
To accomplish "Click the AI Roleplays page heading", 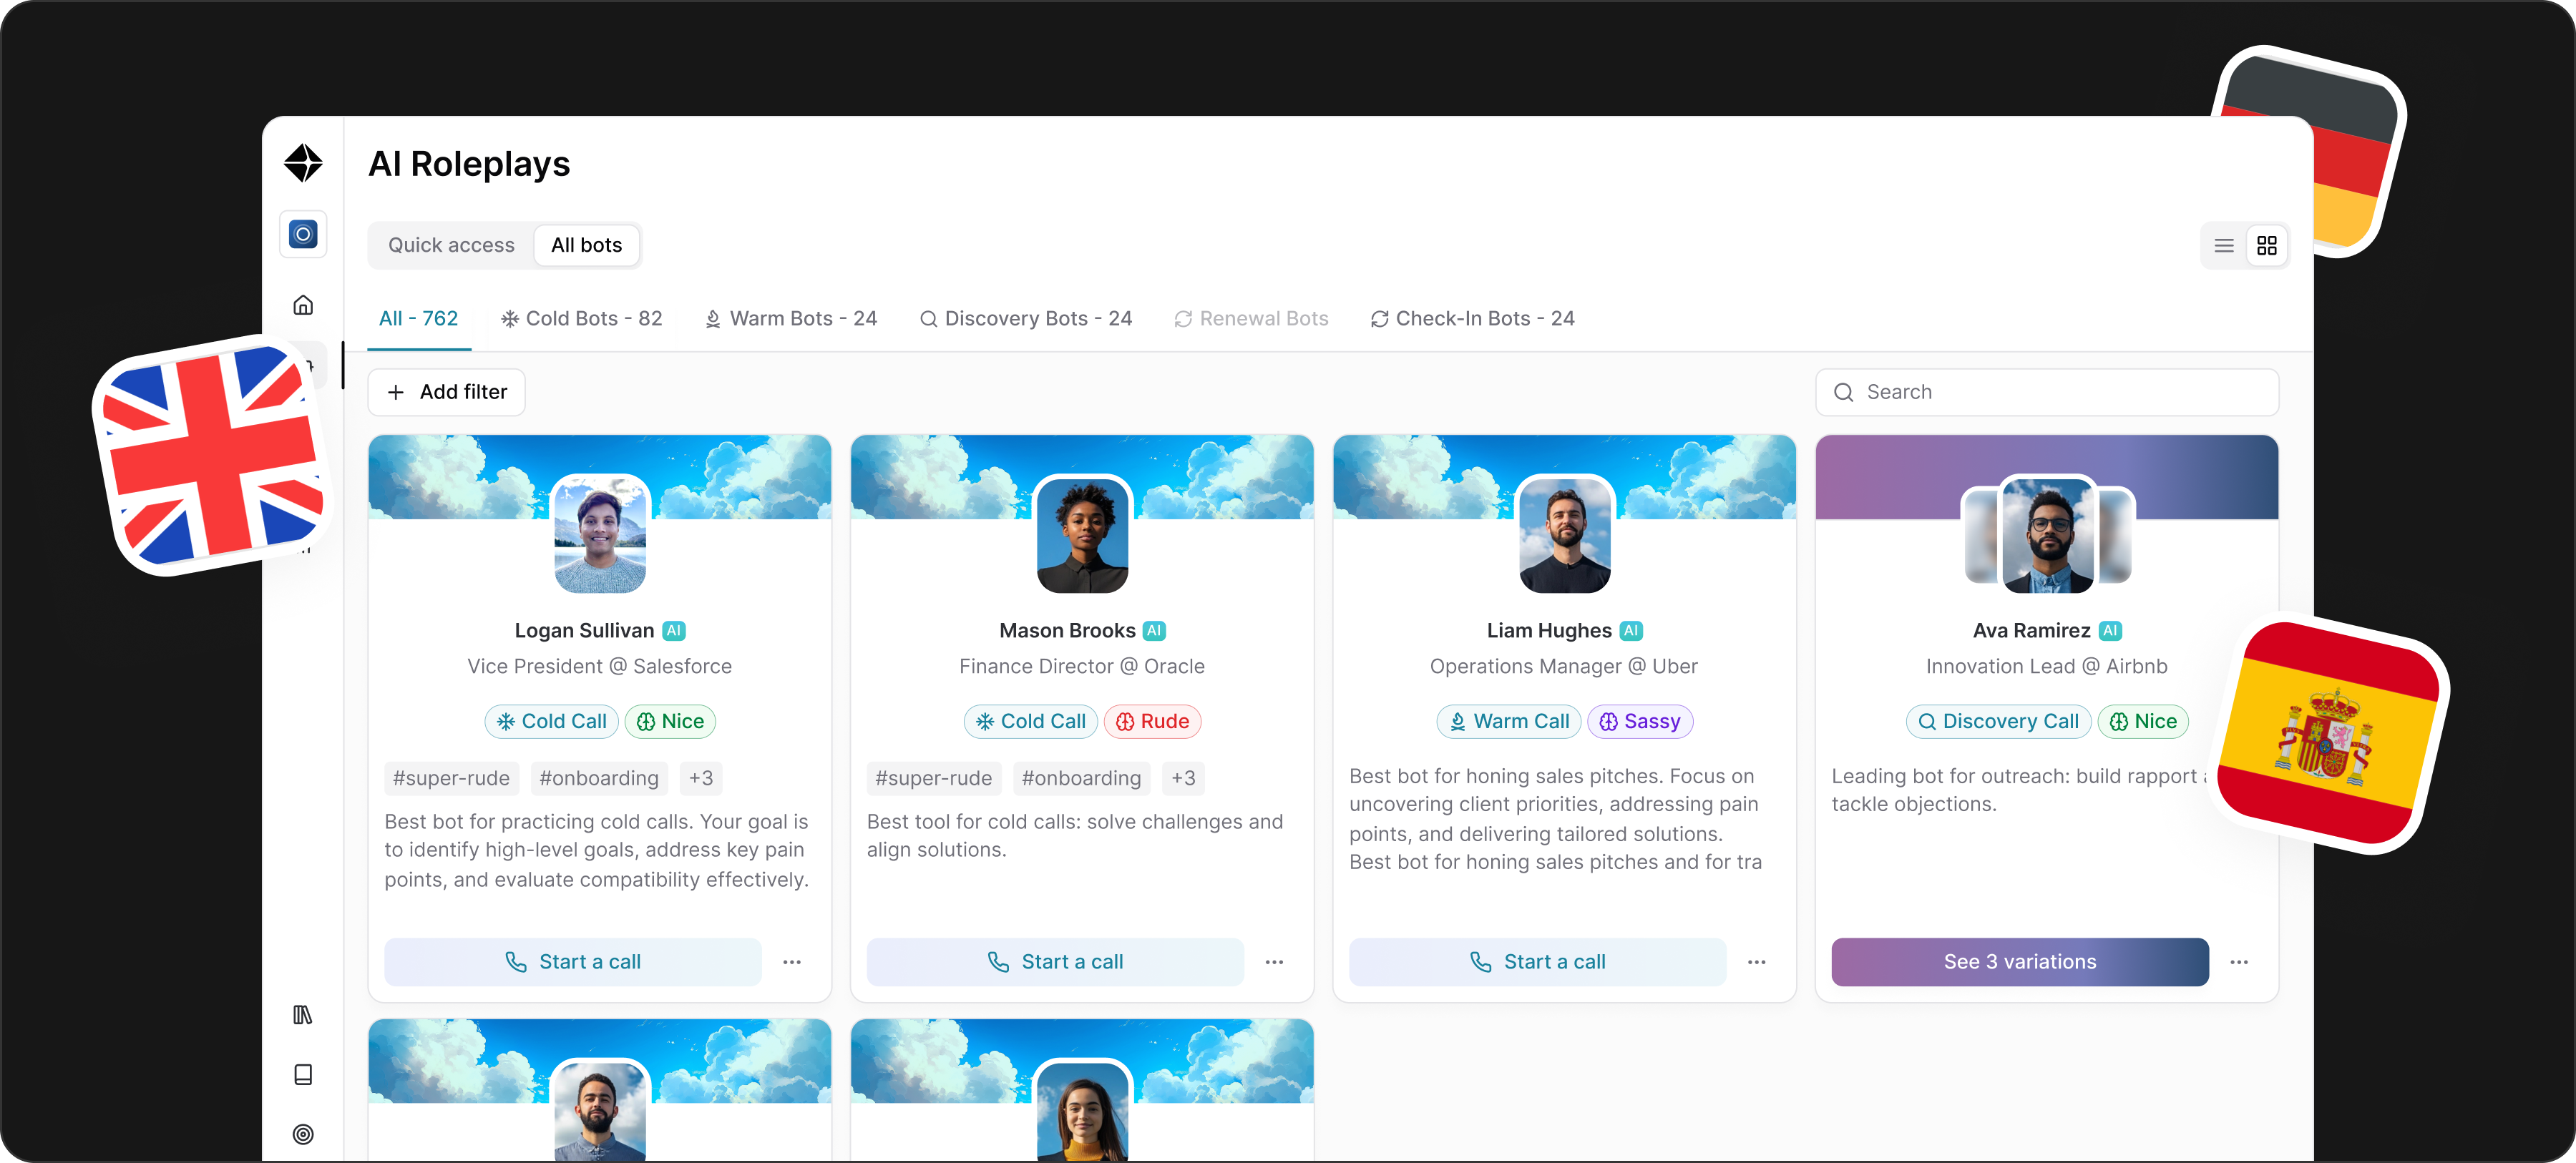I will click(469, 164).
